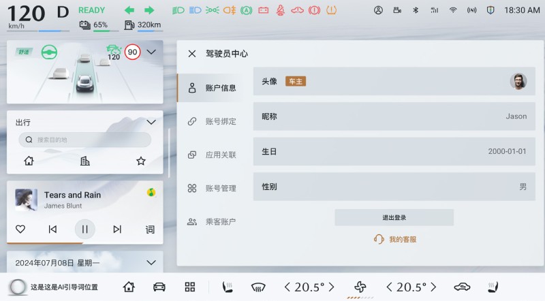Toggle left seat heating
Viewport: 545px width, 301px height.
click(228, 287)
